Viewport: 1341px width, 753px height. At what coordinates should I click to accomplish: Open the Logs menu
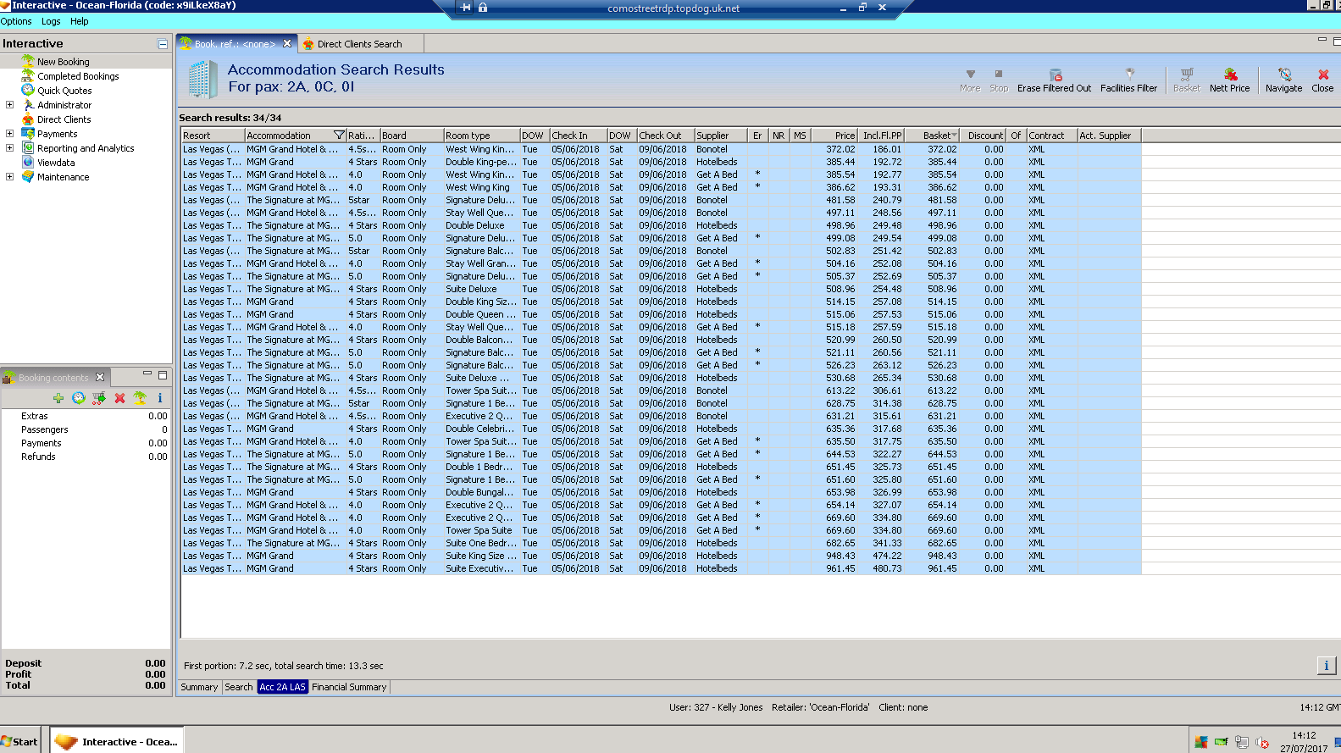[51, 21]
